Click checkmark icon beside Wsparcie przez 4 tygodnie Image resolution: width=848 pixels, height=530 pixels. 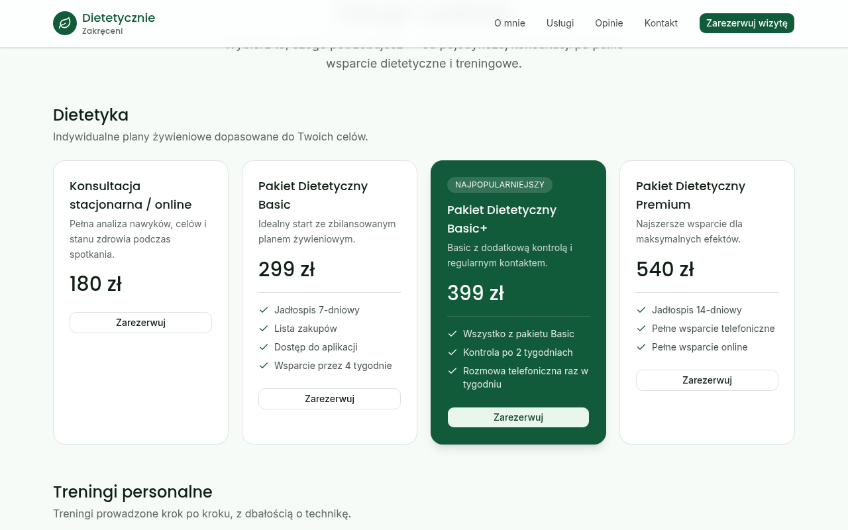pos(264,366)
